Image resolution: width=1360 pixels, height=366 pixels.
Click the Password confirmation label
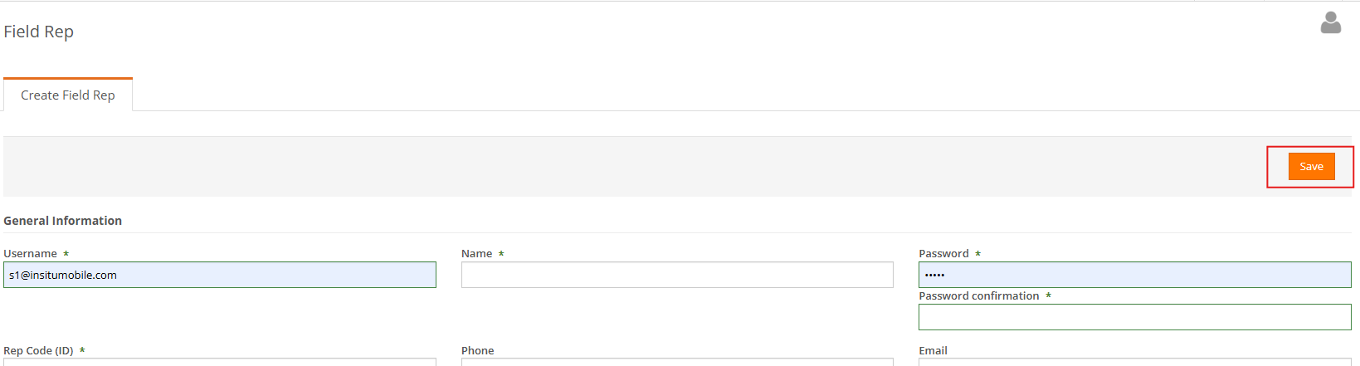(x=978, y=295)
